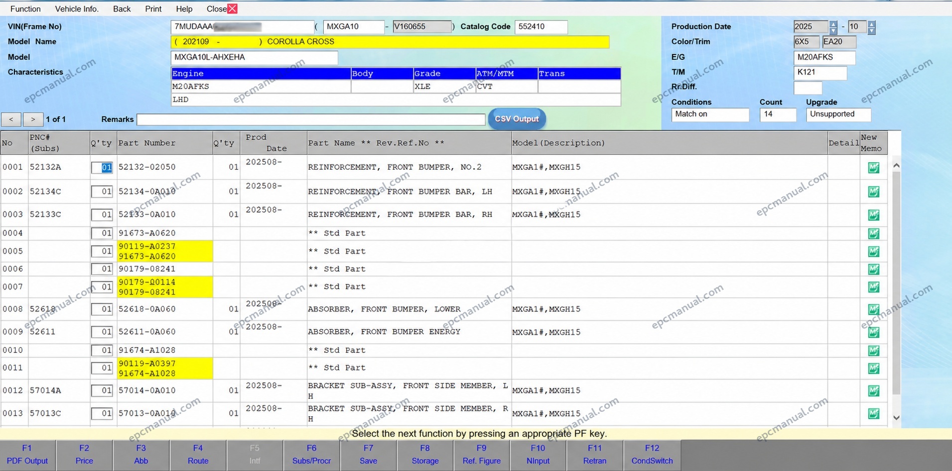Viewport: 952px width, 471px height.
Task: Select the Back menu item
Action: click(x=122, y=9)
